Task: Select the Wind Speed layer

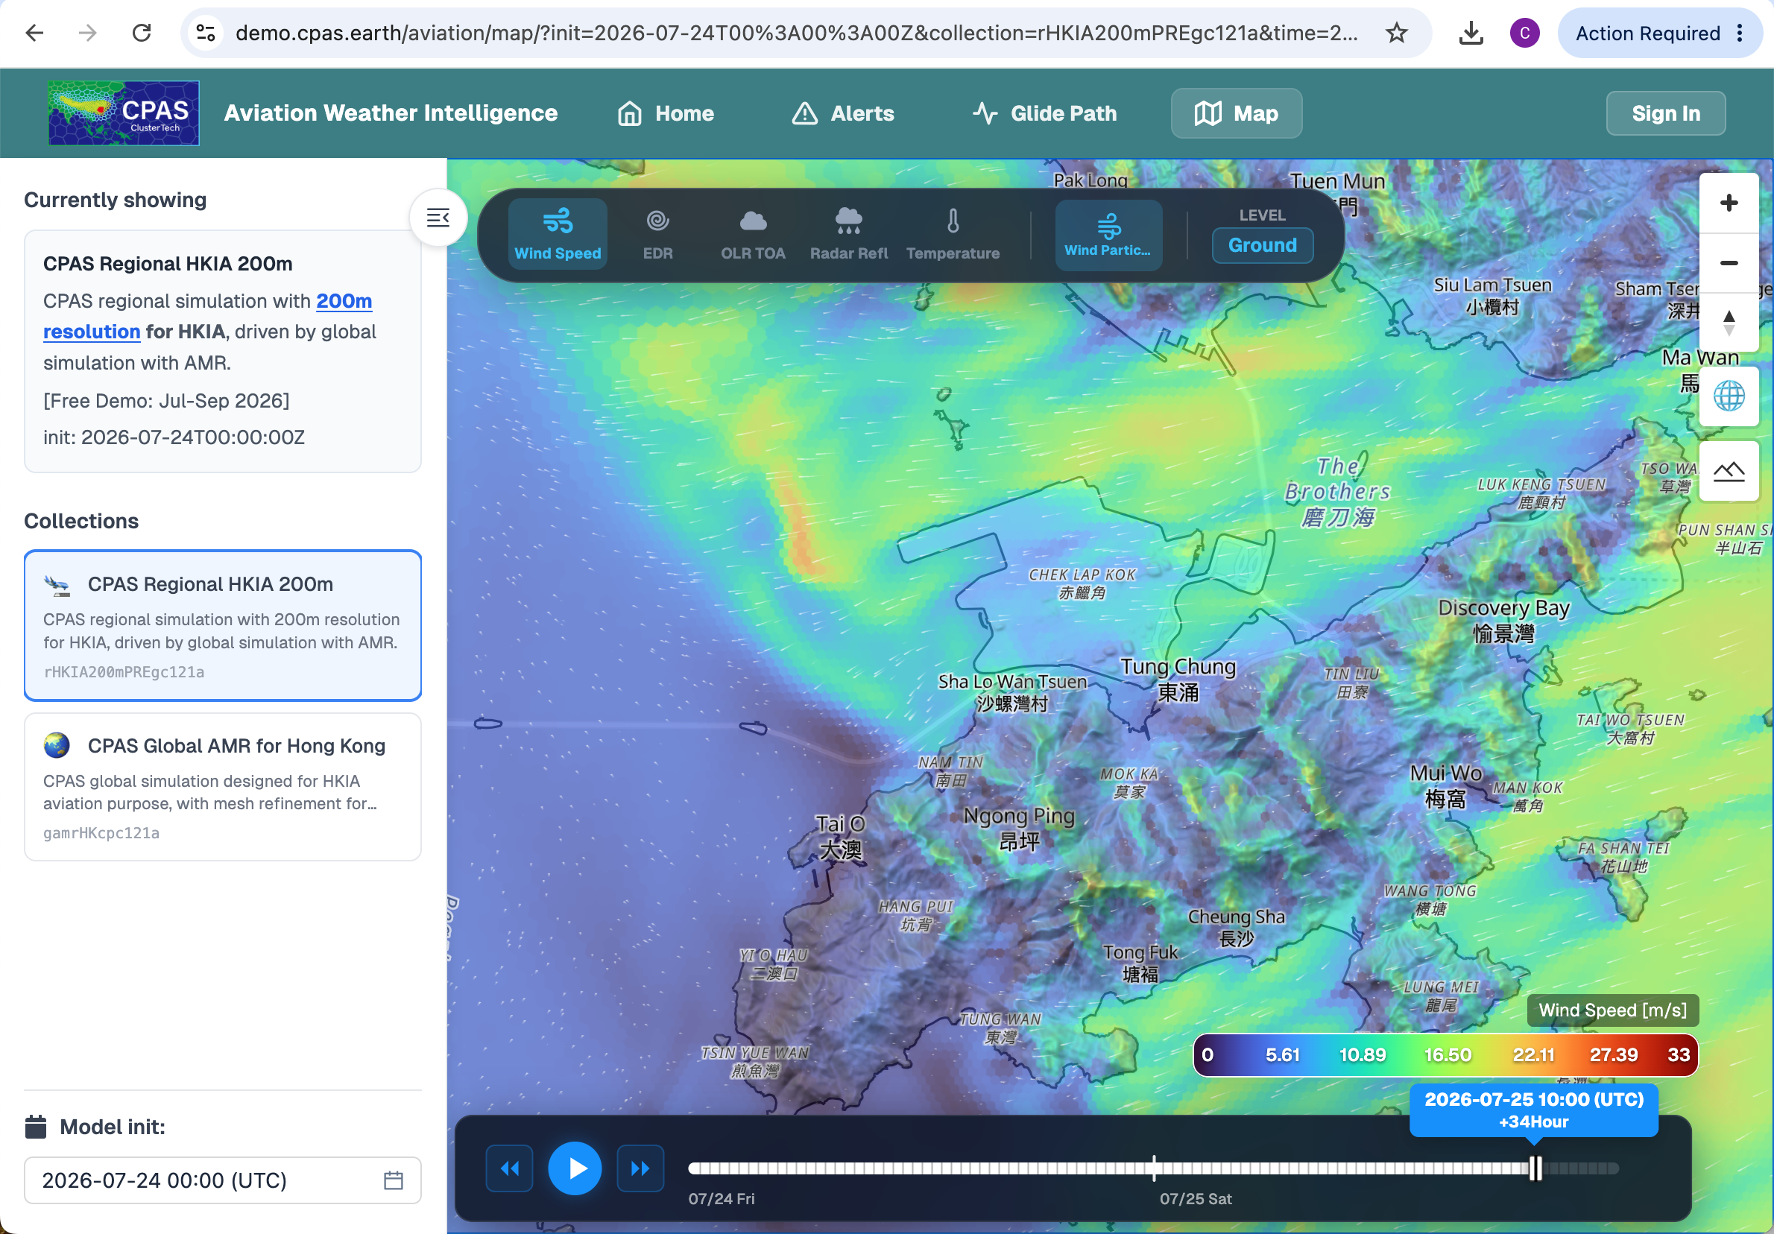Action: [557, 234]
